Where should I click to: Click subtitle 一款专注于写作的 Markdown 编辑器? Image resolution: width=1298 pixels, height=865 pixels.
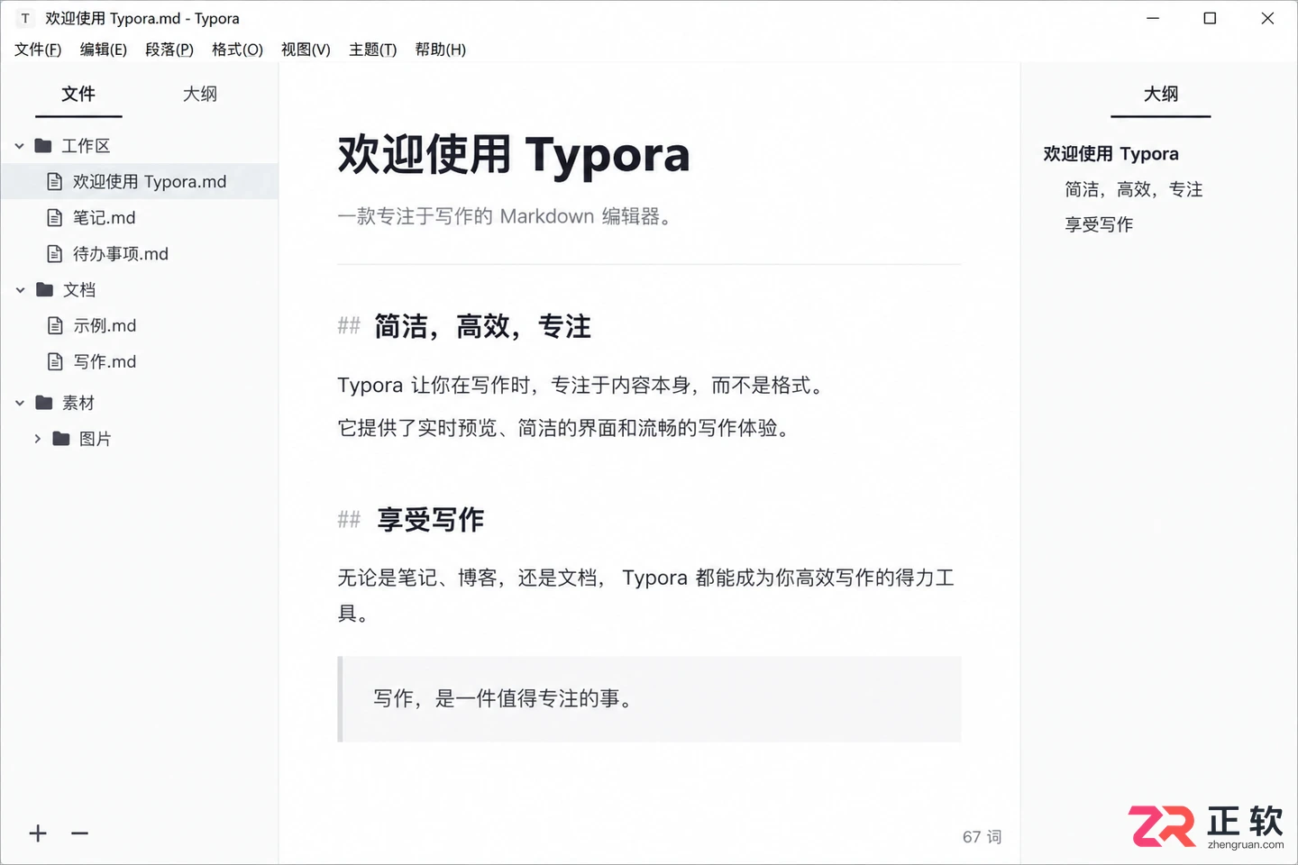(x=505, y=216)
